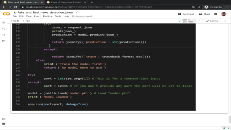Viewport: 231px width, 130px height.
Task: Click on int(sys.argv[1]) code
Action: point(74,79)
